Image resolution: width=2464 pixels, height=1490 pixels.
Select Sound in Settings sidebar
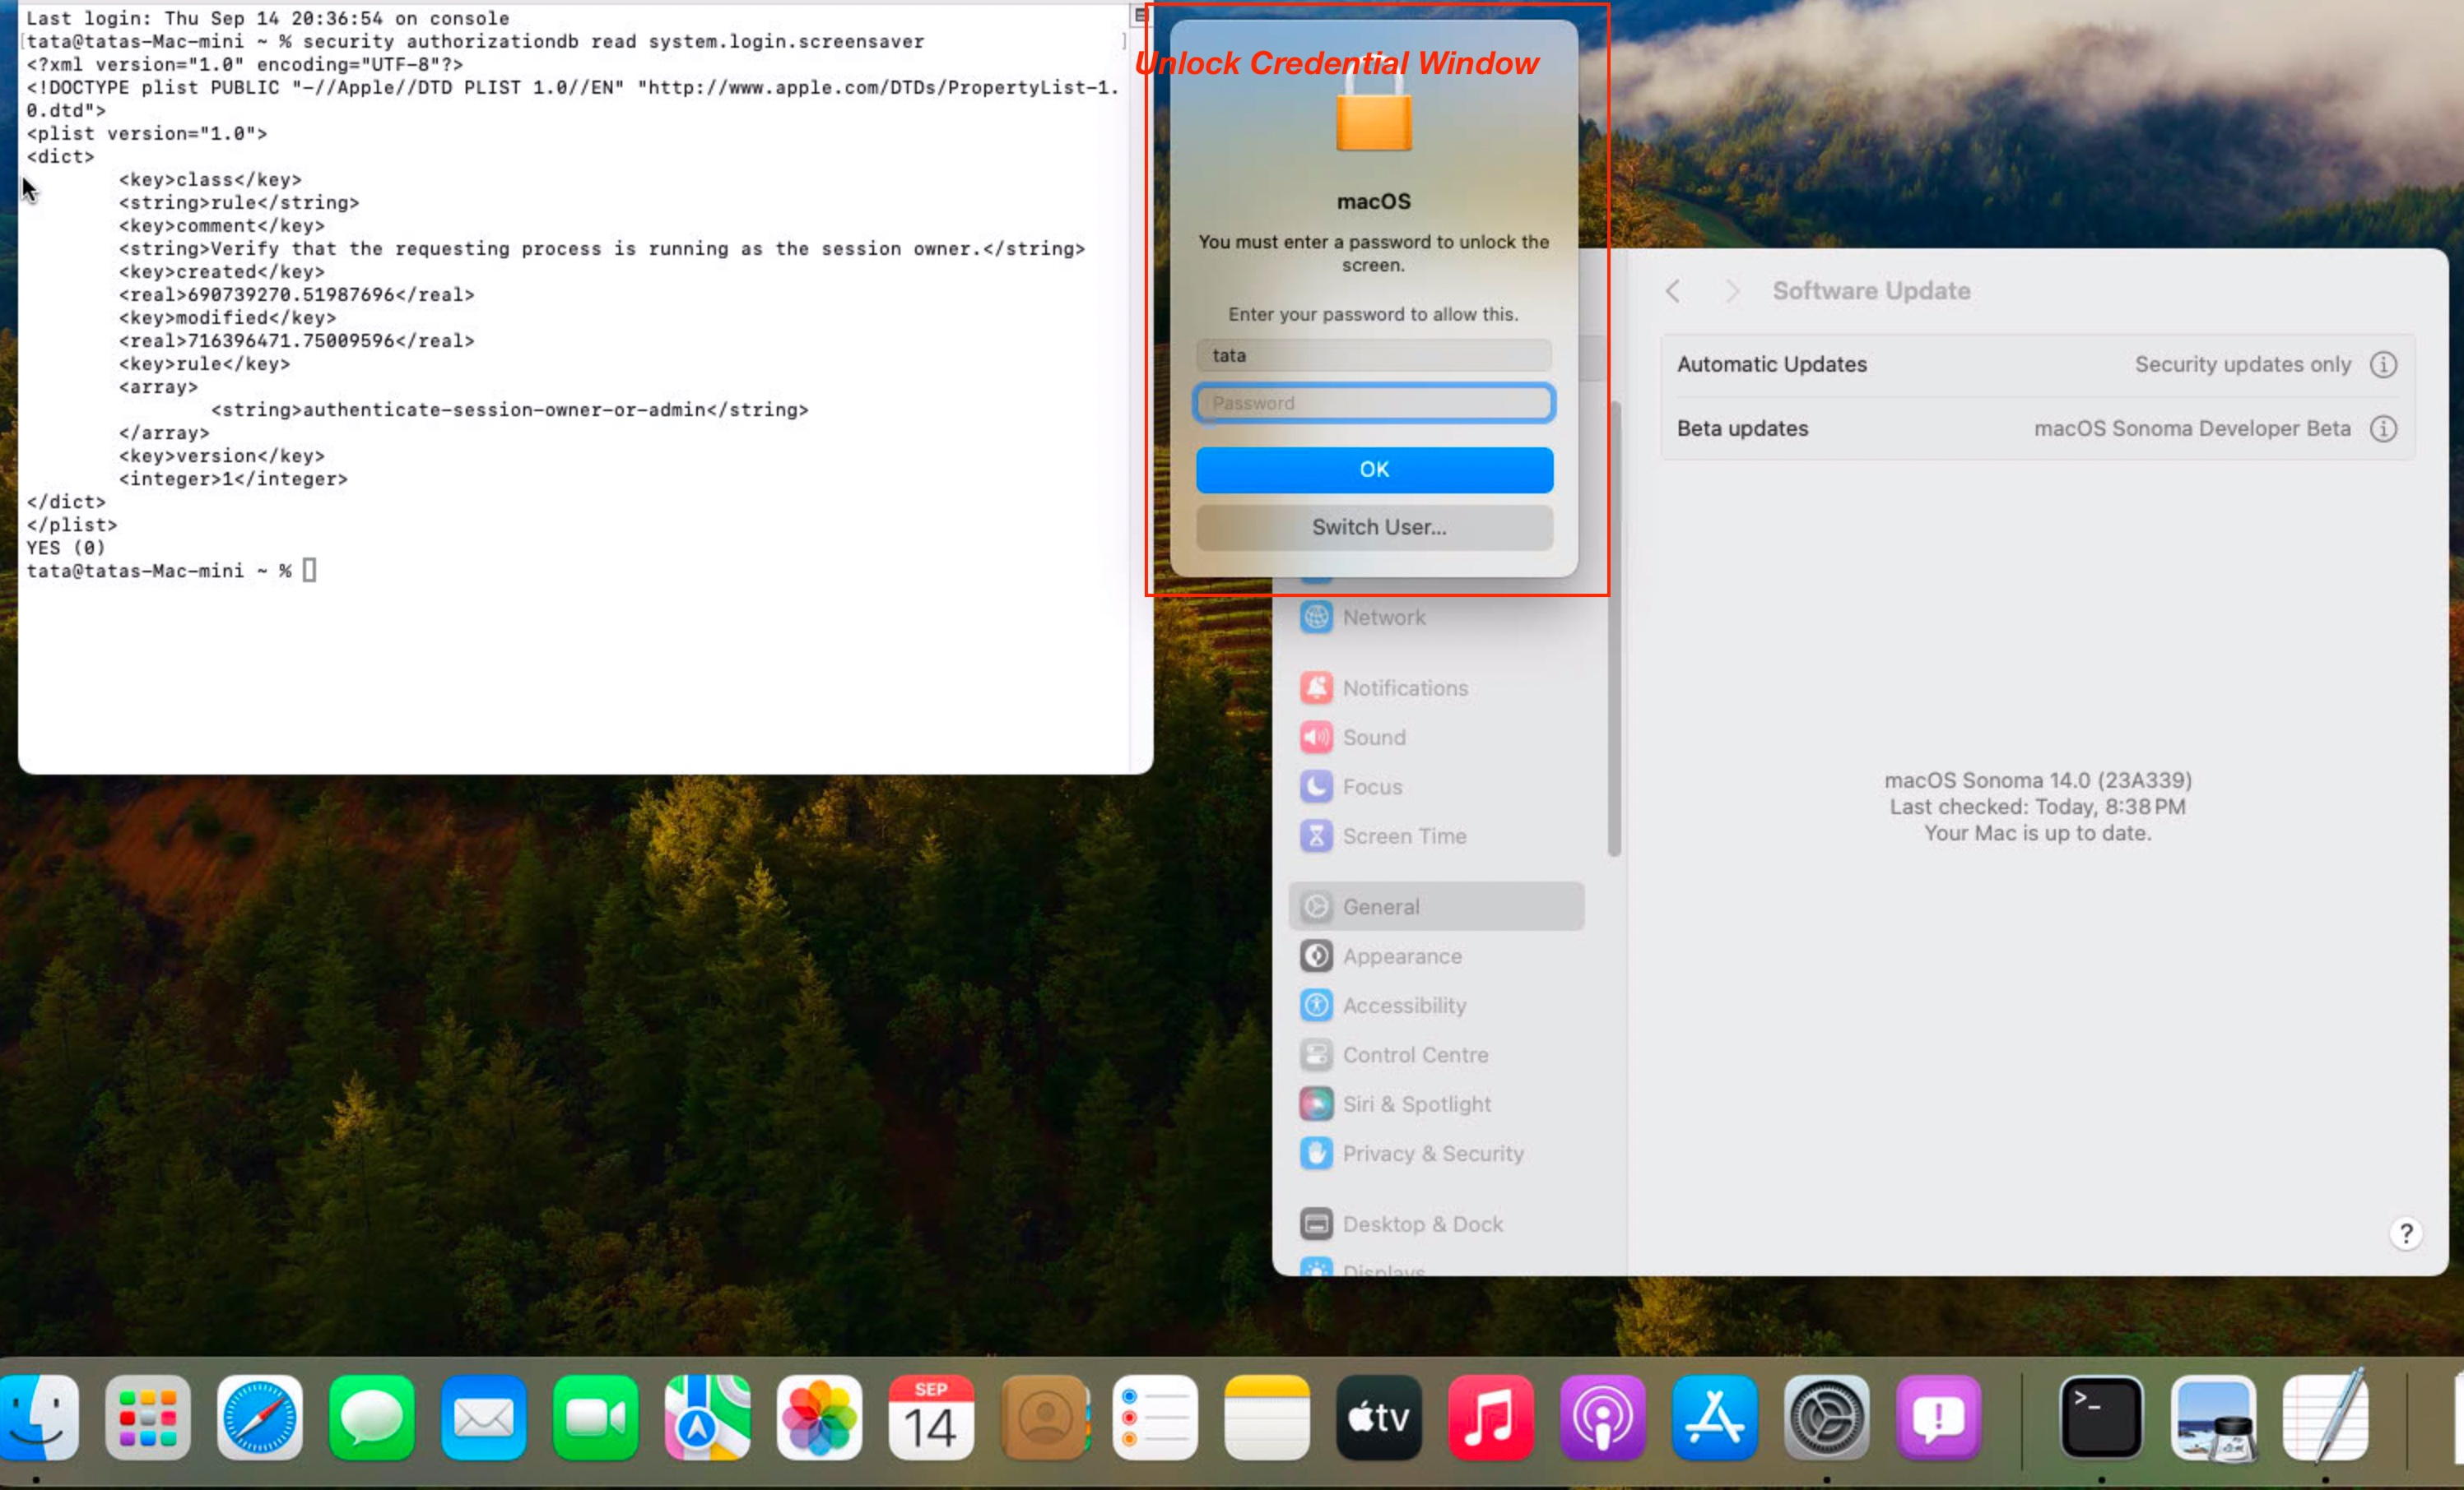(x=1436, y=738)
